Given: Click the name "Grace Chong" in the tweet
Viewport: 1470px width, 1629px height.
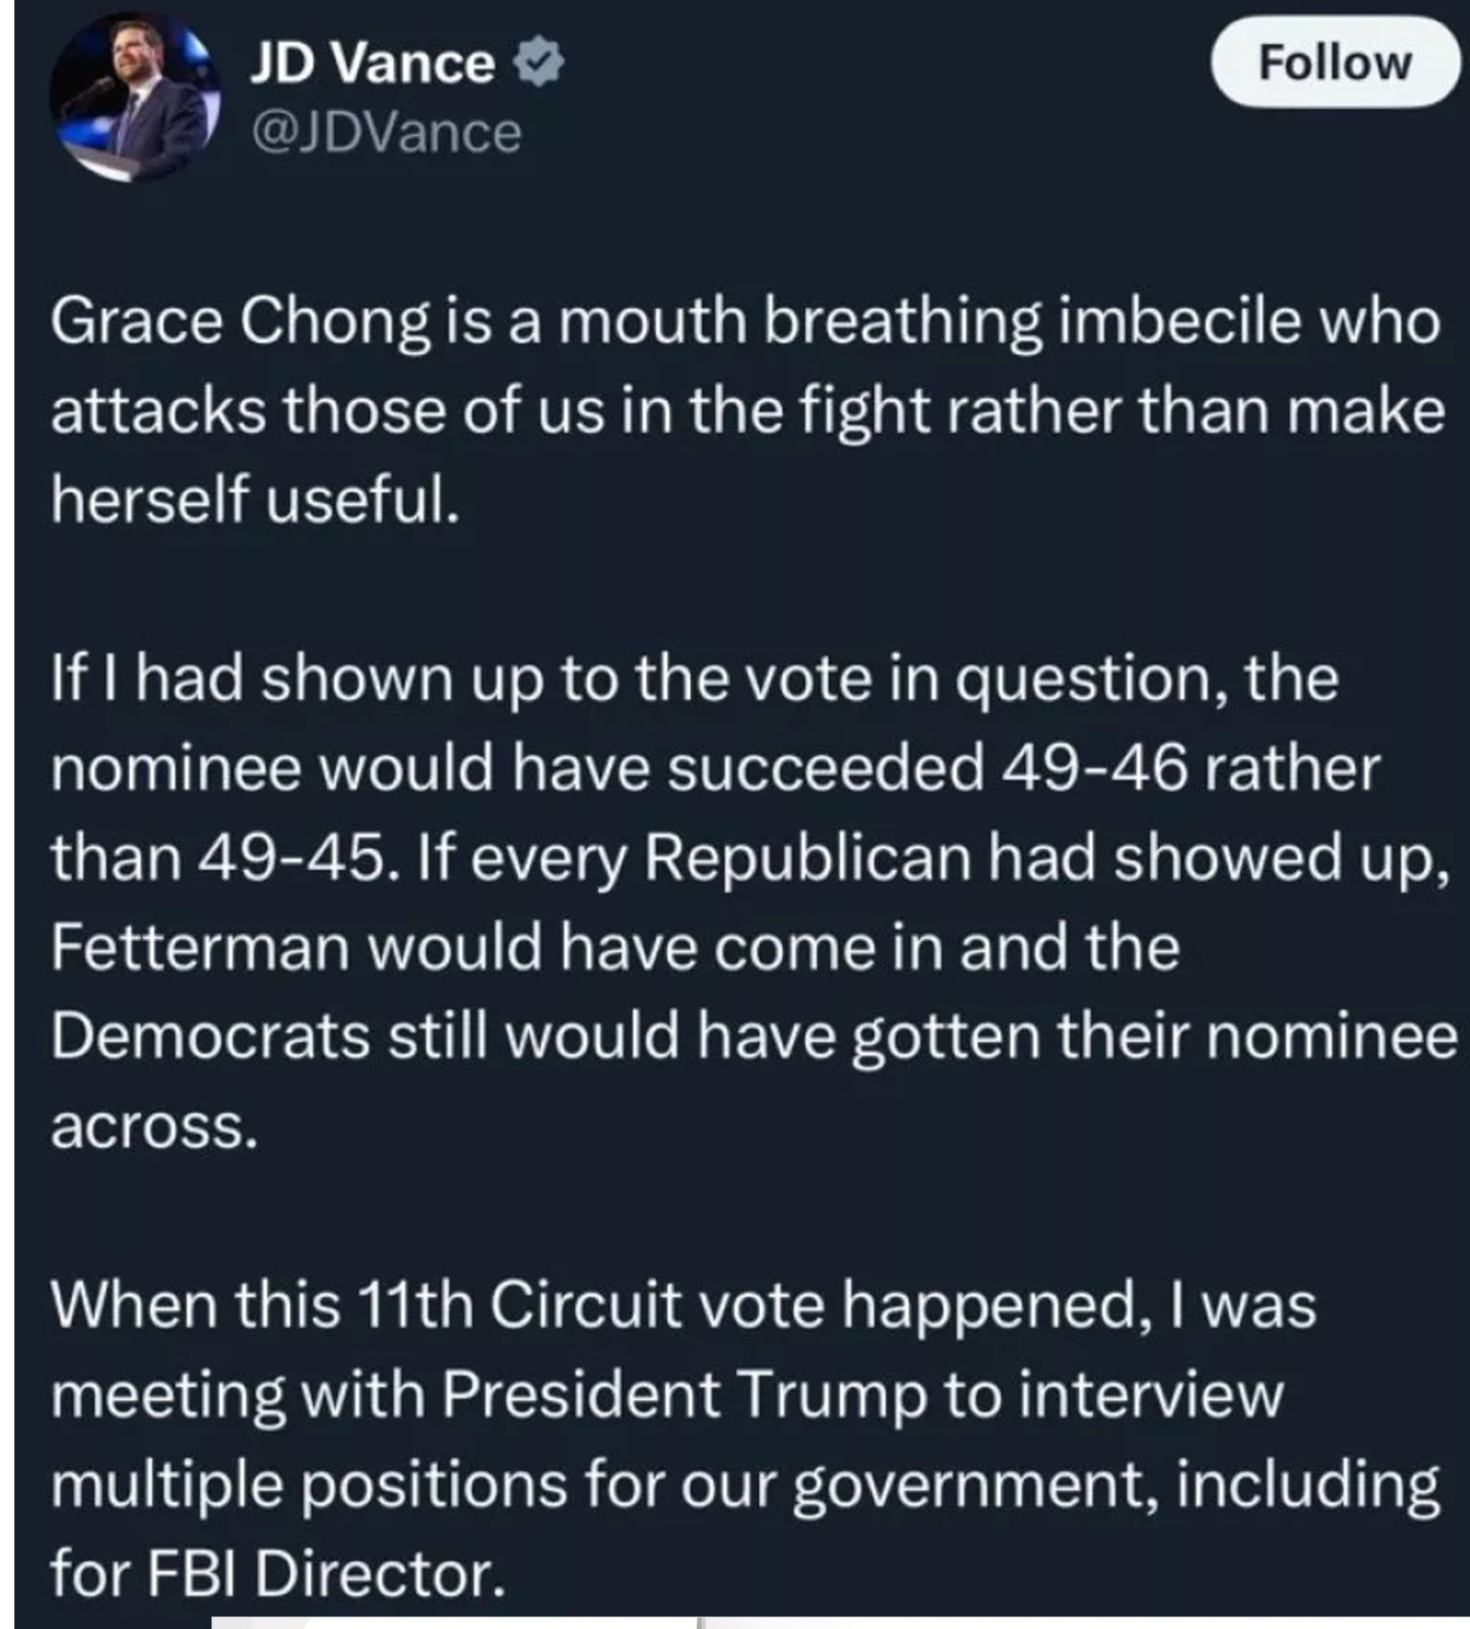Looking at the screenshot, I should tap(240, 322).
